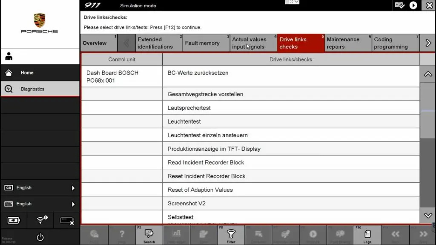
Task: Click the disconnected vehicle interface icon
Action: tap(67, 220)
